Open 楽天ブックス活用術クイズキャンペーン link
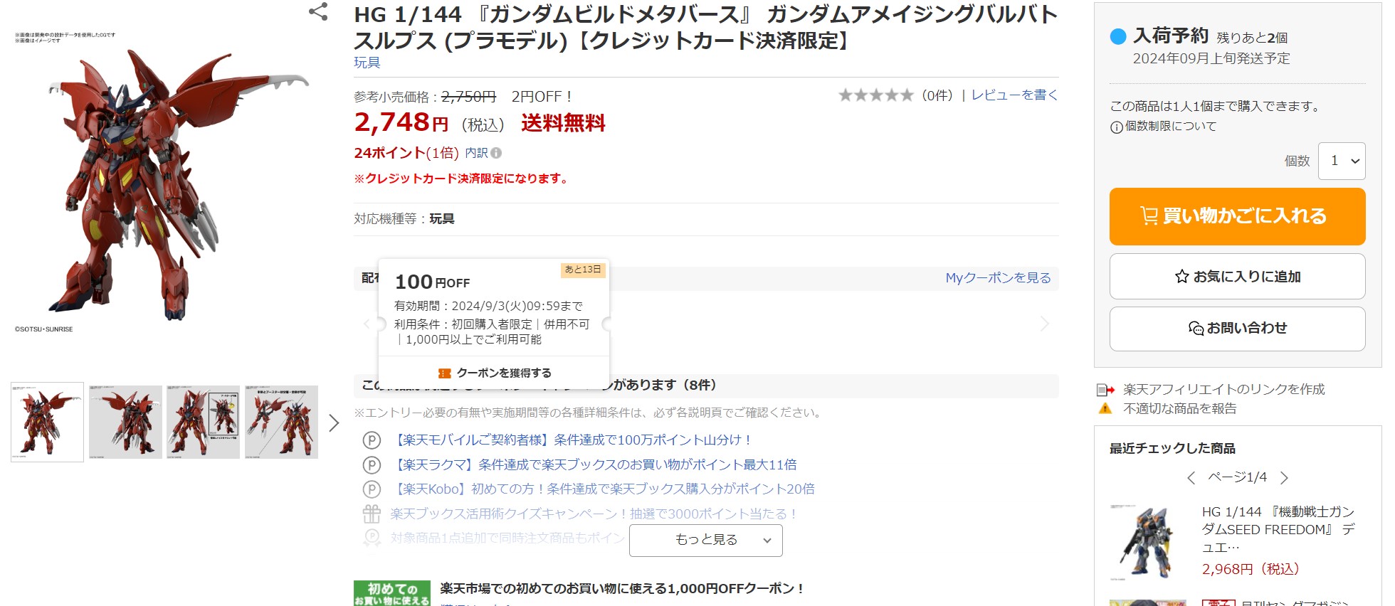This screenshot has height=606, width=1395. point(594,514)
